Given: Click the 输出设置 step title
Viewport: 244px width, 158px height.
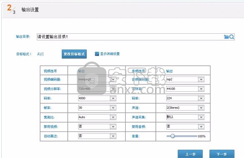Looking at the screenshot, I should 30,10.
